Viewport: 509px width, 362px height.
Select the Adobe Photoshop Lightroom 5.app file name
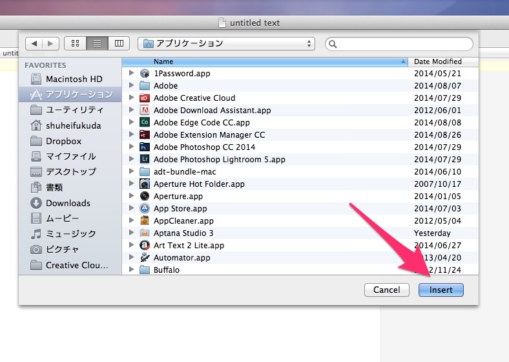(x=220, y=160)
